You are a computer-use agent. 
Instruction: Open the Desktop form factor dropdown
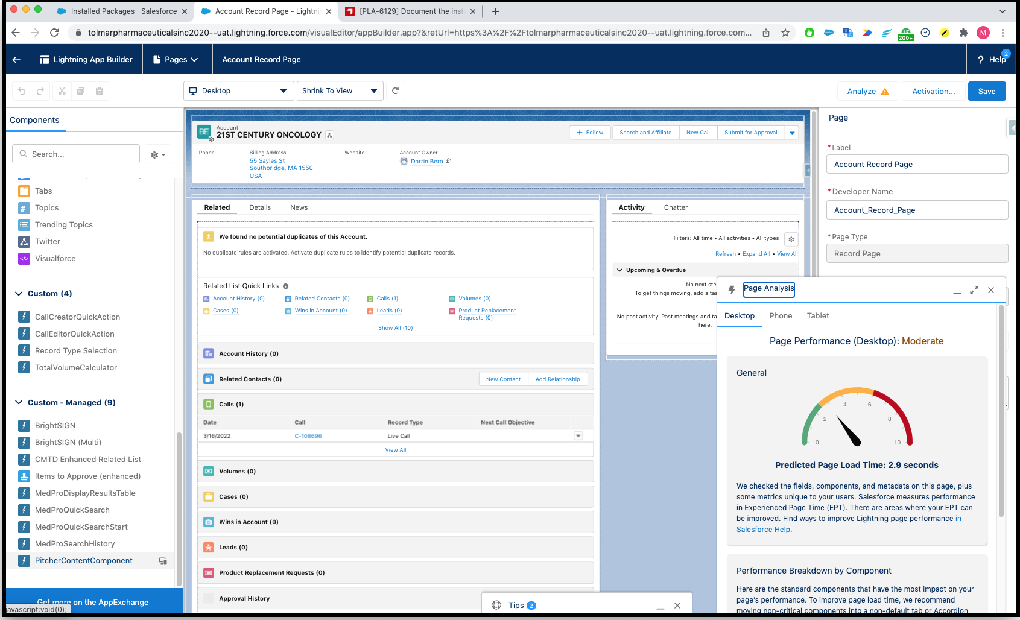[238, 91]
